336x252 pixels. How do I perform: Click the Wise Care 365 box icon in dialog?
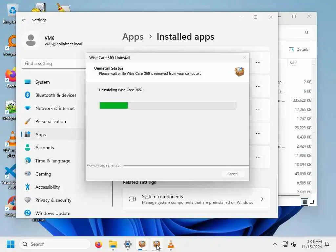tap(239, 72)
